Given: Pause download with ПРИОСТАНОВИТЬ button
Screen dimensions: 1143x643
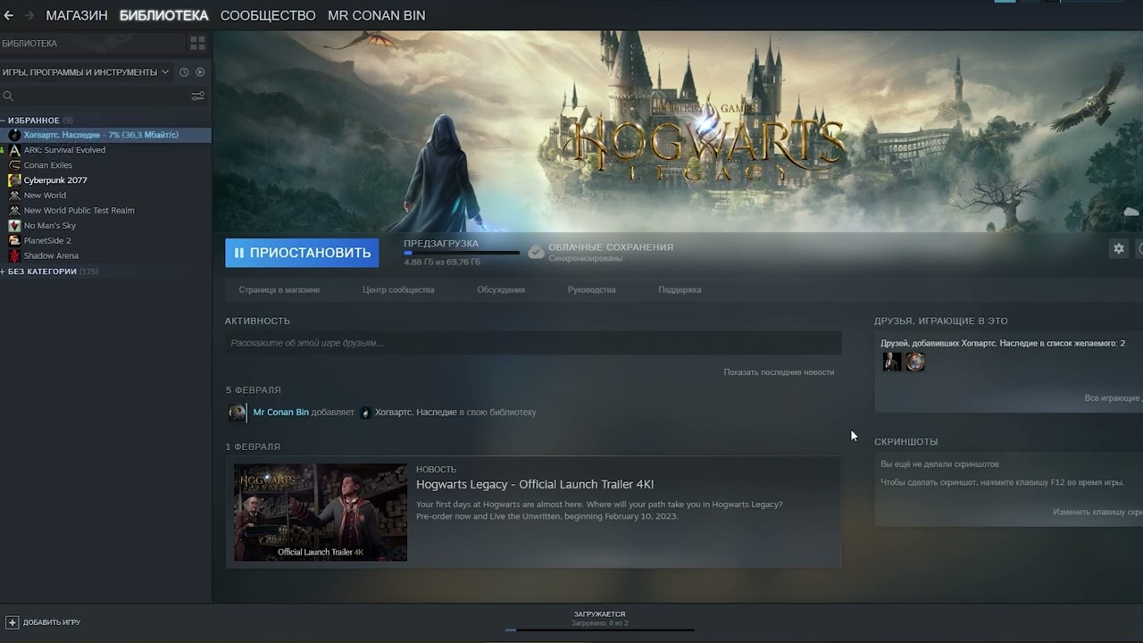Looking at the screenshot, I should click(x=302, y=253).
